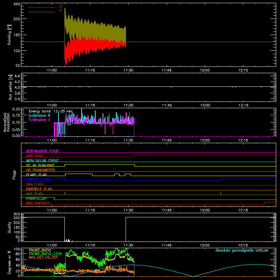Click the Pointing axis title
Image resolution: width=280 pixels, height=280 pixels.
[x=9, y=35]
